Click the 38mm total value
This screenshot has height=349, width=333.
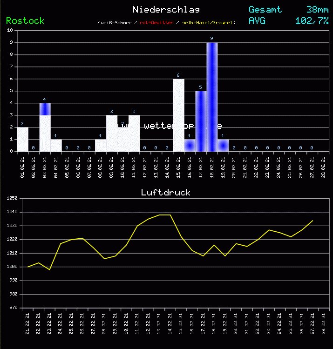tap(317, 9)
